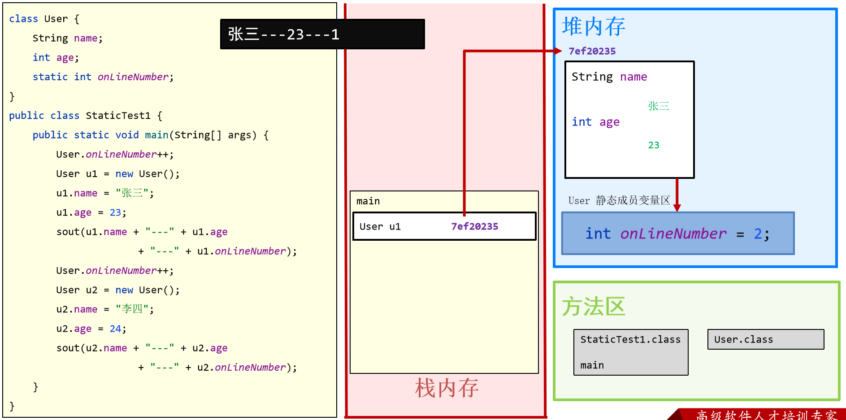Click the 'int onLineNumber = 2;' static box
Image resolution: width=846 pixels, height=420 pixels.
(678, 234)
